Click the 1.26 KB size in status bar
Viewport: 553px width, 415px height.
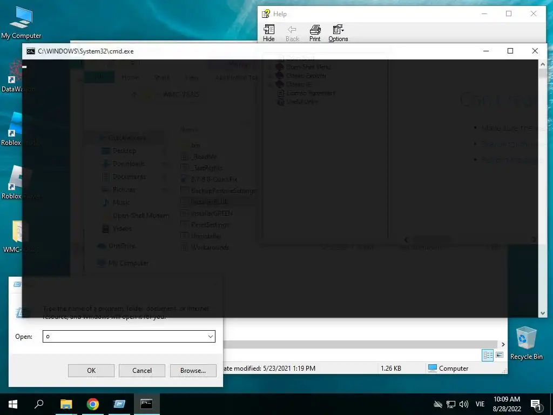point(391,369)
